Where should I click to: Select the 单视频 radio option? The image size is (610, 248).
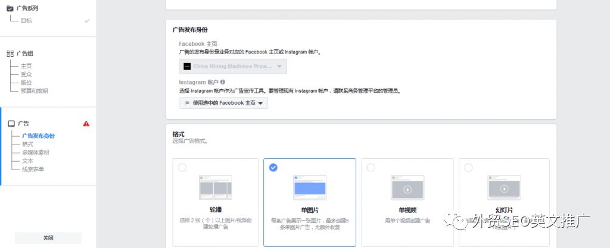click(371, 168)
